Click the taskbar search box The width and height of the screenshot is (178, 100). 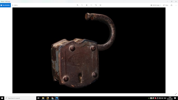20,98
